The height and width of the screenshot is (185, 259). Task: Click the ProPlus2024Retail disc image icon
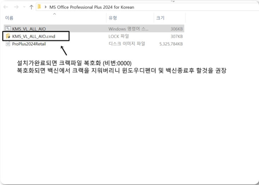[8, 44]
